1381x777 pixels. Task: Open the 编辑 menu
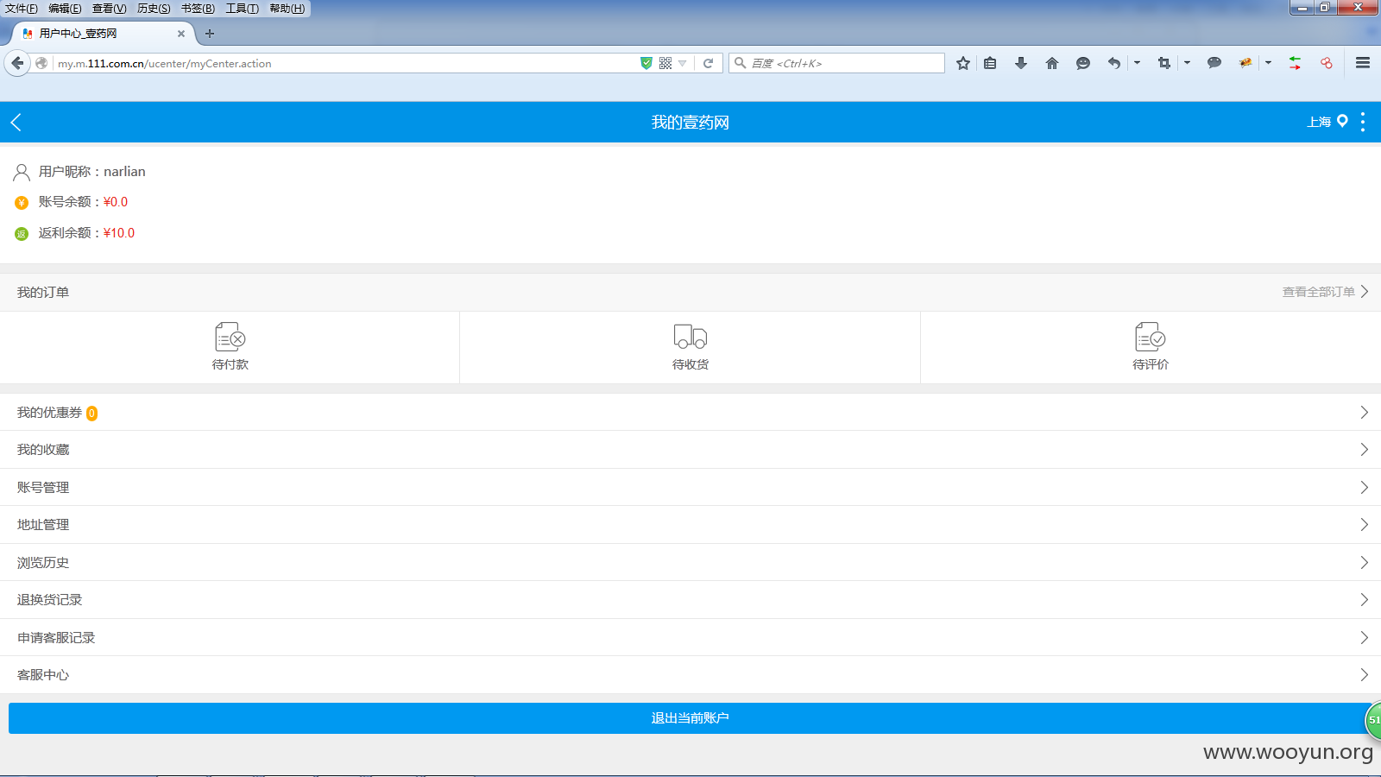pos(65,9)
